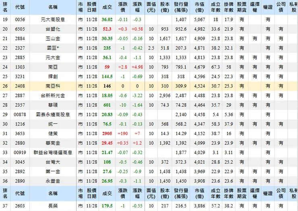
Task: Select code 2408 in highlighted row
Action: (20, 86)
